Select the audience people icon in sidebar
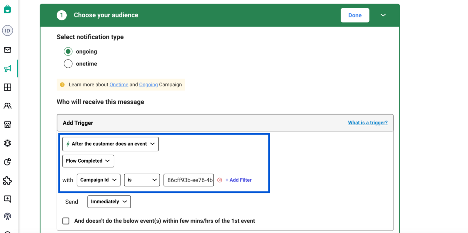The image size is (468, 233). click(x=7, y=106)
